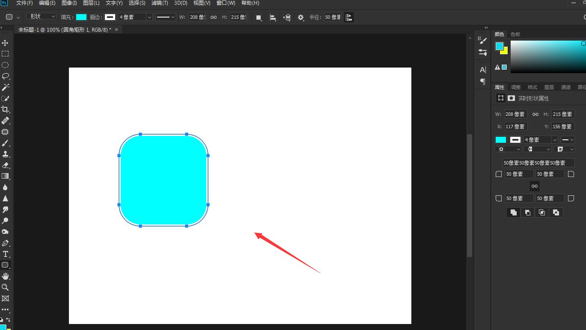Open the tool mode 形状 dropdown

click(42, 16)
